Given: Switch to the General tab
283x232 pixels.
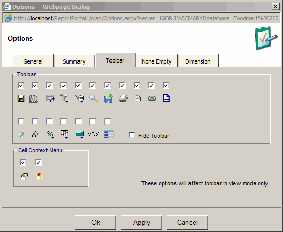Looking at the screenshot, I should tap(33, 61).
